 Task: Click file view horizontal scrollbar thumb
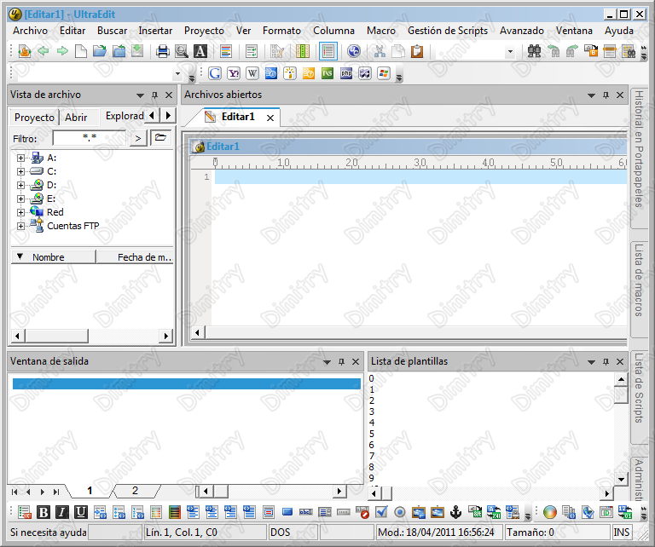[x=57, y=336]
